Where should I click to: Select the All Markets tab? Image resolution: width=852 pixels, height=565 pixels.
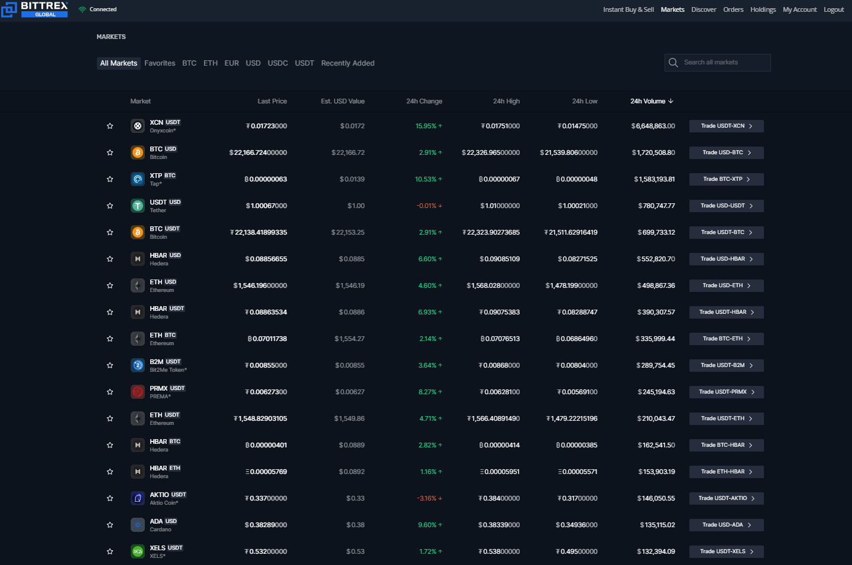[119, 63]
